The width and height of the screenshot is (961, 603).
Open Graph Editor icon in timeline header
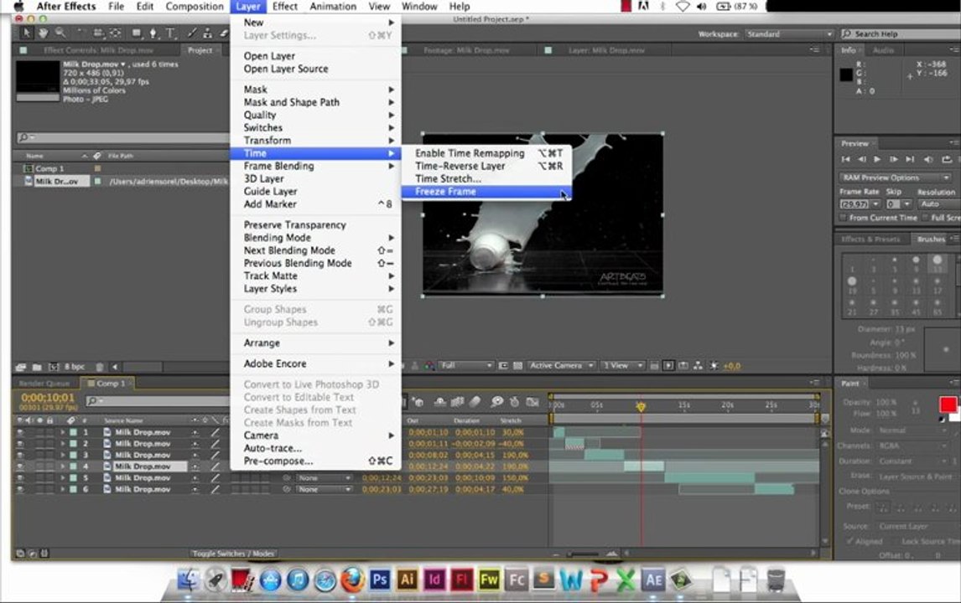point(532,402)
